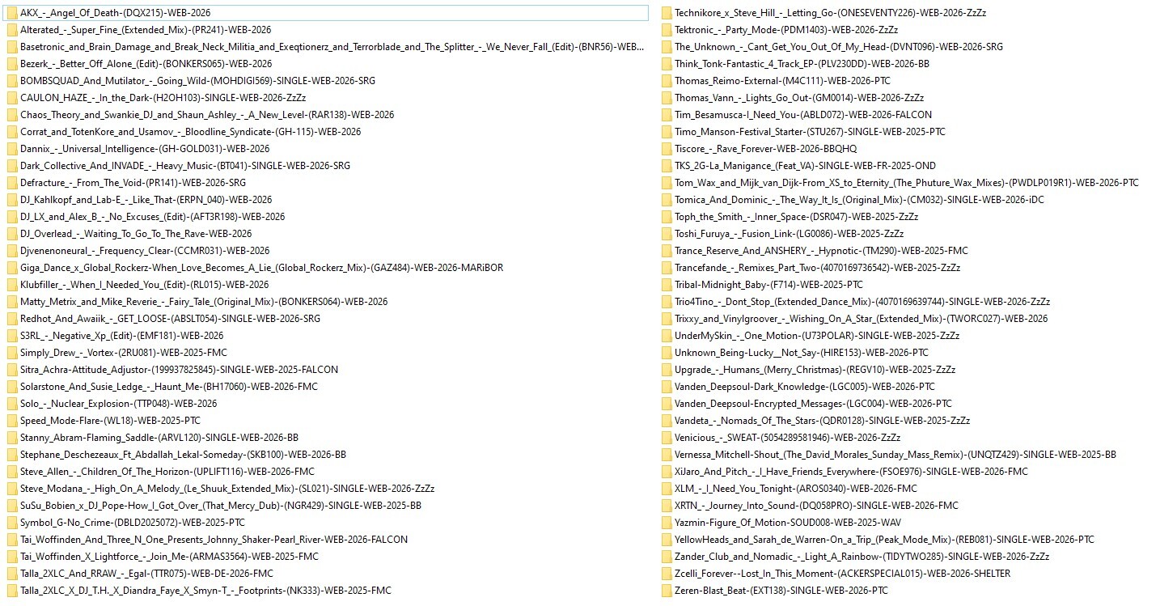Click Steve_Allen Children Of The Horizon
Viewport: 1160px width, 606px height.
click(x=167, y=472)
